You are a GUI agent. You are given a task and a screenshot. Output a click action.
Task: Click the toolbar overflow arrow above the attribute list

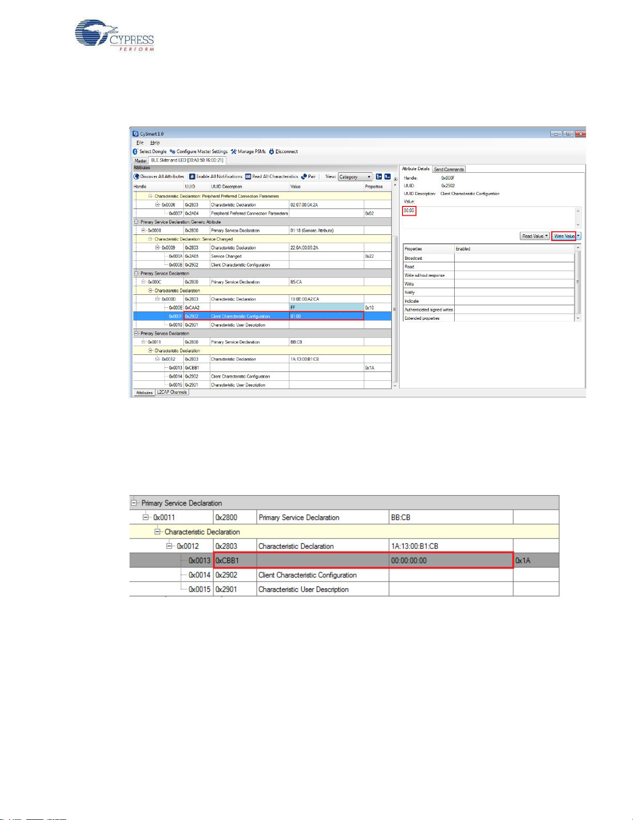coord(395,179)
